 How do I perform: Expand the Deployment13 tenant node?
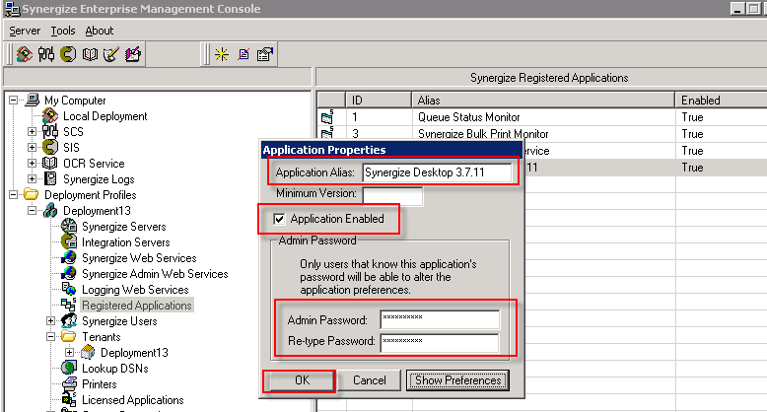pyautogui.click(x=69, y=352)
